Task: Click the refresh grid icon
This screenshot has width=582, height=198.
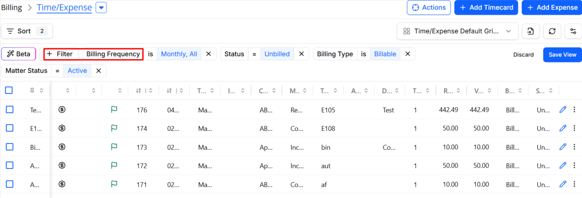Action: click(552, 31)
